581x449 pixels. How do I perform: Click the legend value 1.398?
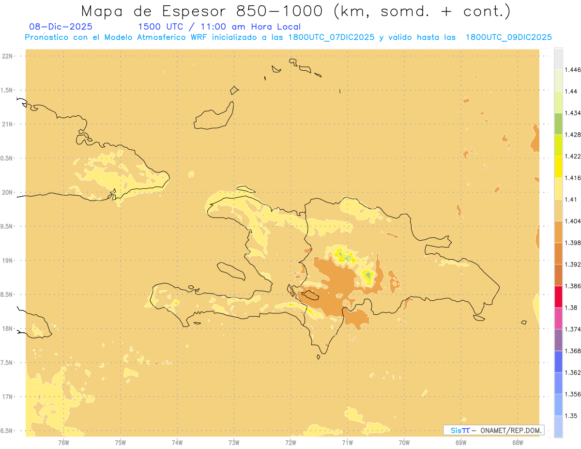[x=574, y=243]
